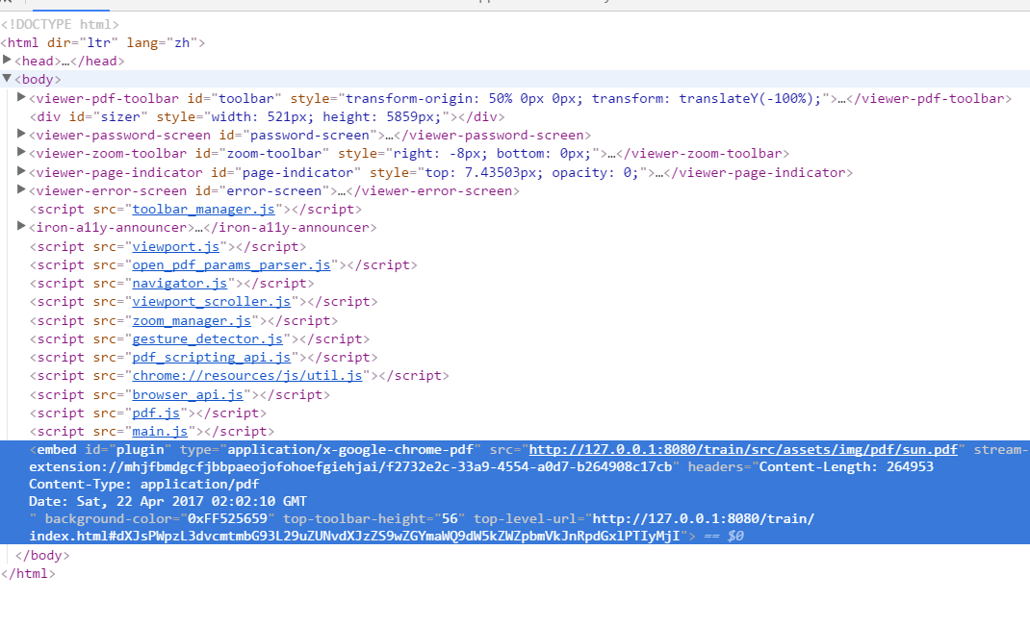Open the viewport_scroller.js link
This screenshot has width=1030, height=626.
click(212, 302)
